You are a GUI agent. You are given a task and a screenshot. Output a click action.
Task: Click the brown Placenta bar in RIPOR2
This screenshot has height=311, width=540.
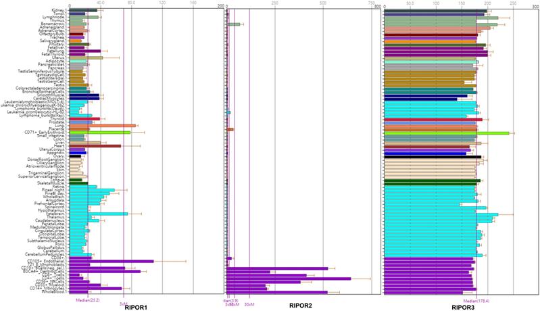pos(230,130)
